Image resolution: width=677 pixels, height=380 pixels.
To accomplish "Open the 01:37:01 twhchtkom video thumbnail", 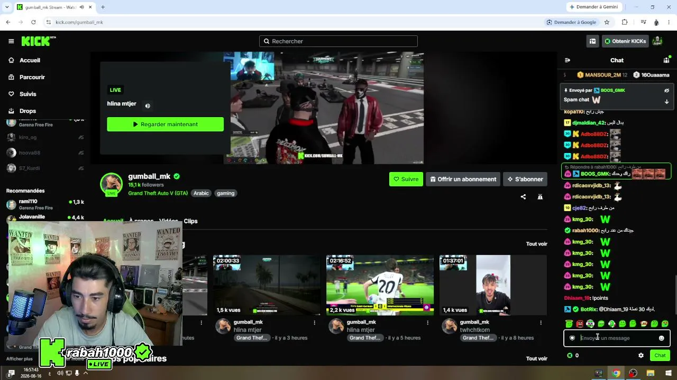I will pos(493,285).
